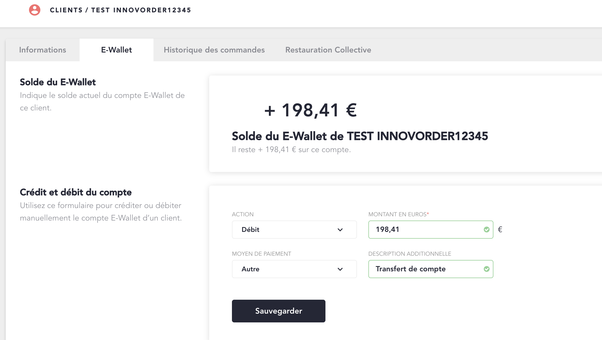Screen dimensions: 602x340
Task: Click the green checkmark in the amount field
Action: point(487,230)
